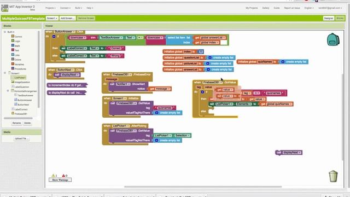Select ListPicker1 in the component tree
Screen dimensions: 350x197
tap(20, 78)
